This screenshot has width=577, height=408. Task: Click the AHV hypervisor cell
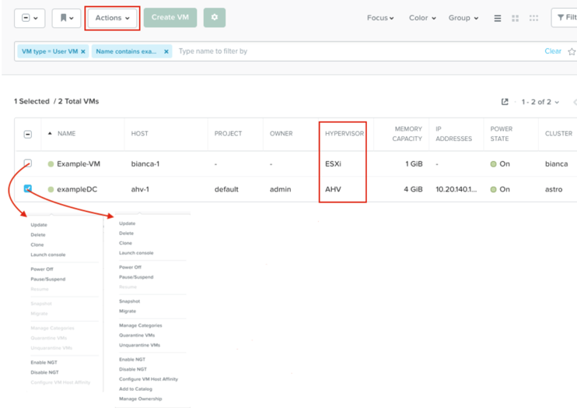(333, 189)
